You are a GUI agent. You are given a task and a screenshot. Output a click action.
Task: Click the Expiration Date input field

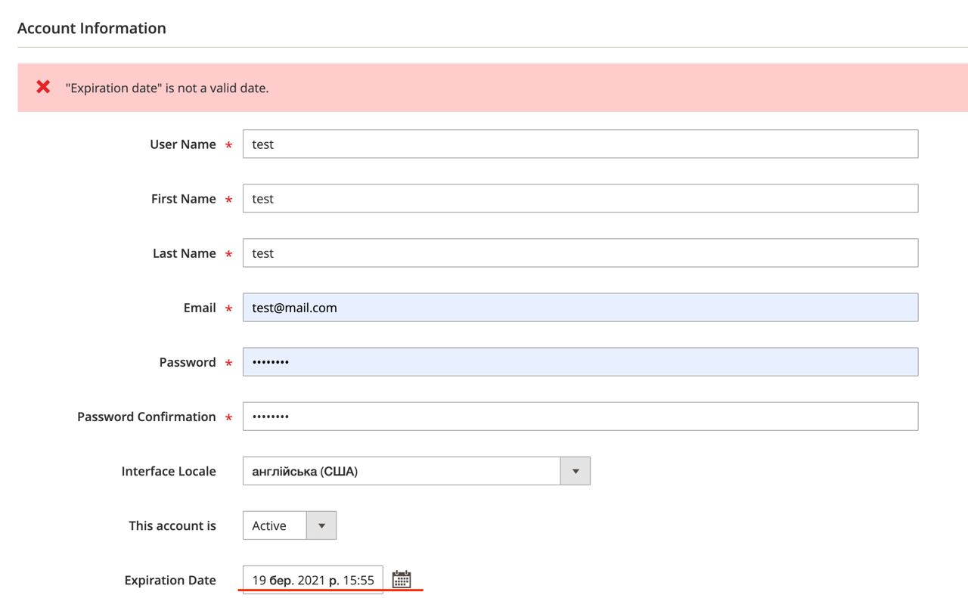point(312,579)
